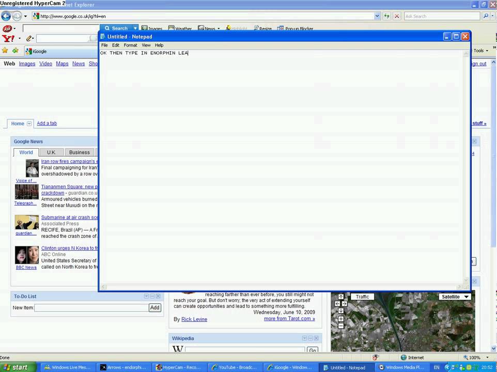Click the Favorites star icon
The width and height of the screenshot is (497, 372).
coord(5,51)
